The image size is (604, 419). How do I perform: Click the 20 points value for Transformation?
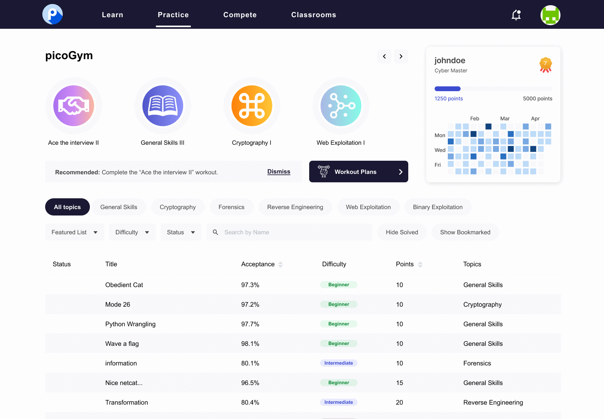point(399,403)
